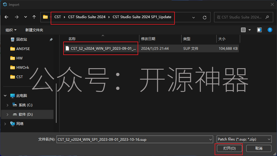Screen dimensions: 277x156
Task: Select CST Studio Suite 2024 SP1_Update breadcrumb
Action: (142, 17)
